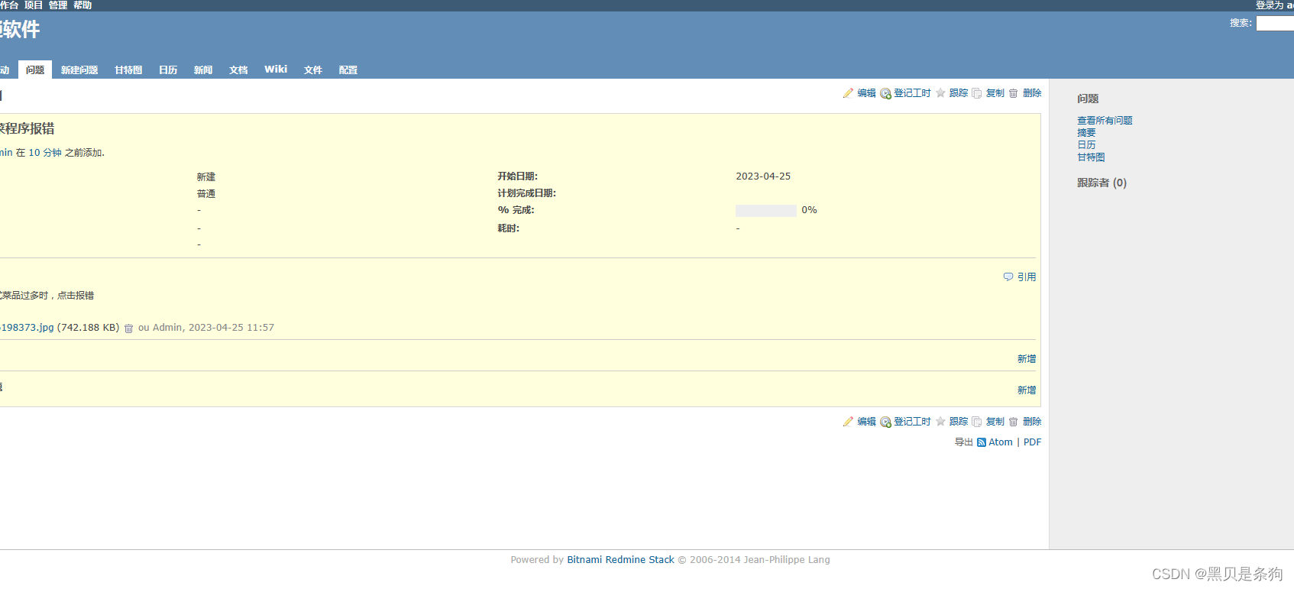The height and width of the screenshot is (589, 1294).
Task: Open the 文件 tab
Action: tap(313, 70)
